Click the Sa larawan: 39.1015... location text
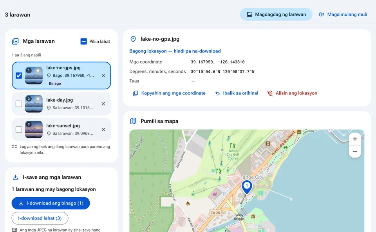This screenshot has height=232, width=376. (73, 108)
